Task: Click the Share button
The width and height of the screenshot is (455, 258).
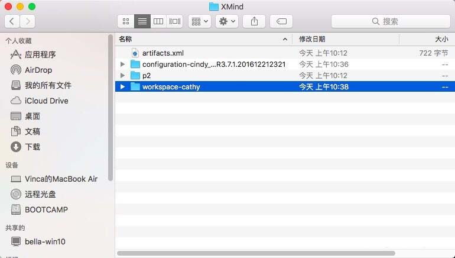Action: click(254, 21)
